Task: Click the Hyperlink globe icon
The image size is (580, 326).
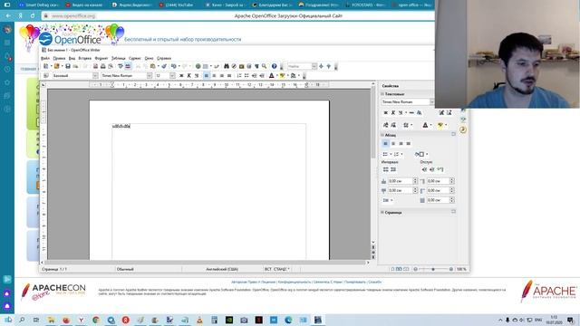Action: (198, 66)
